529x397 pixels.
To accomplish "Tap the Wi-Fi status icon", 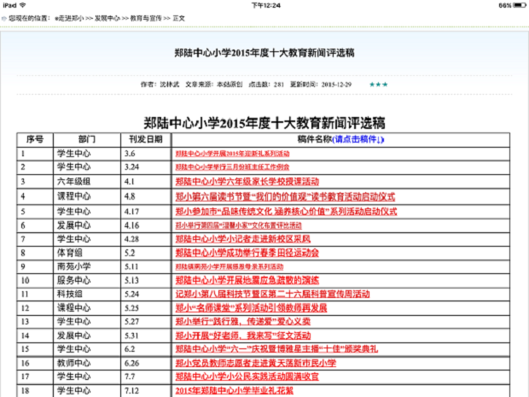I will coord(22,5).
